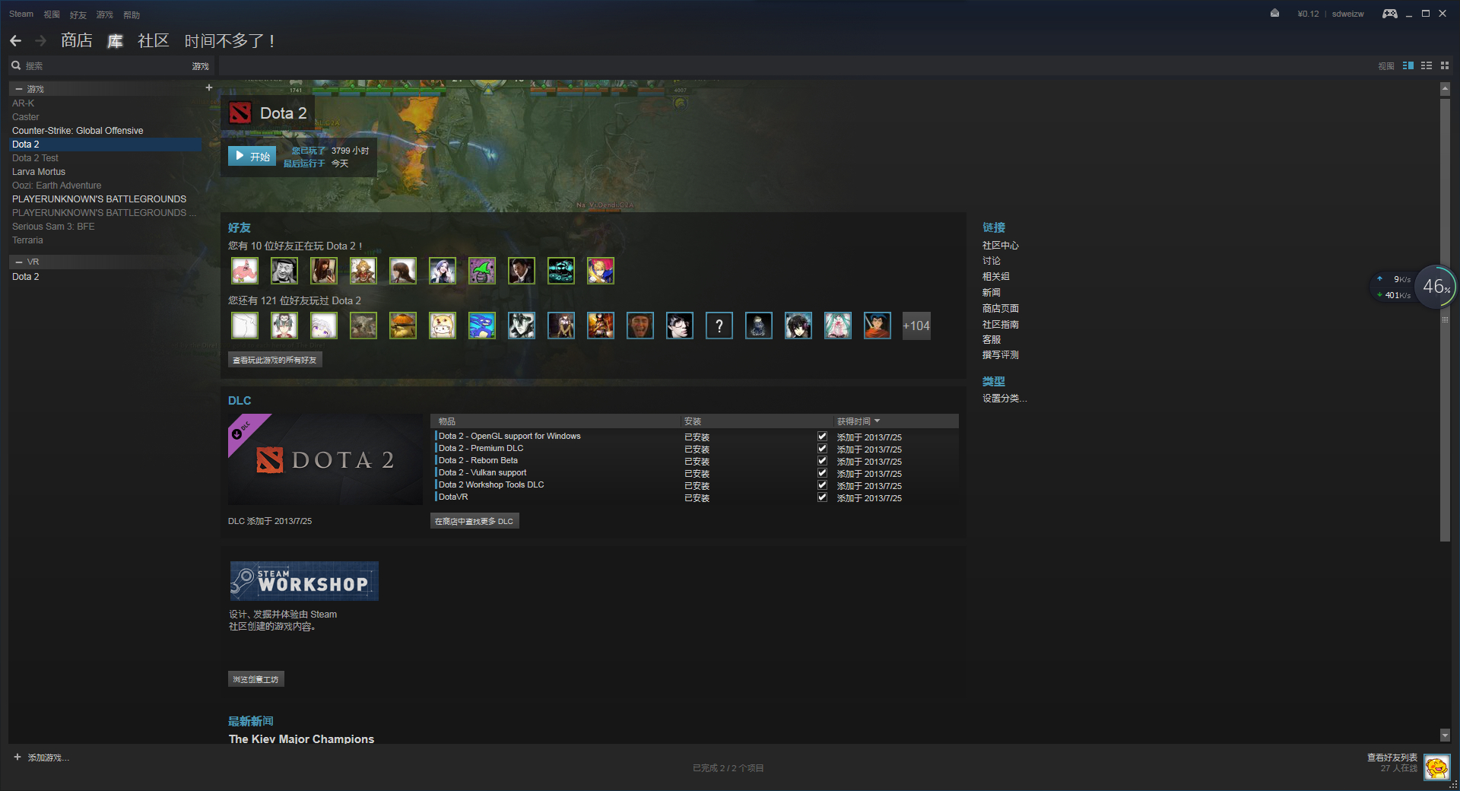
Task: Open the 设置分类... link
Action: pyautogui.click(x=1004, y=399)
